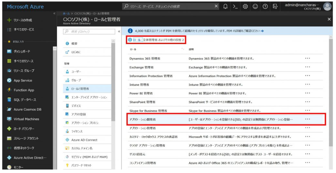Select ロールと管理者 in the directory menu

point(87,89)
